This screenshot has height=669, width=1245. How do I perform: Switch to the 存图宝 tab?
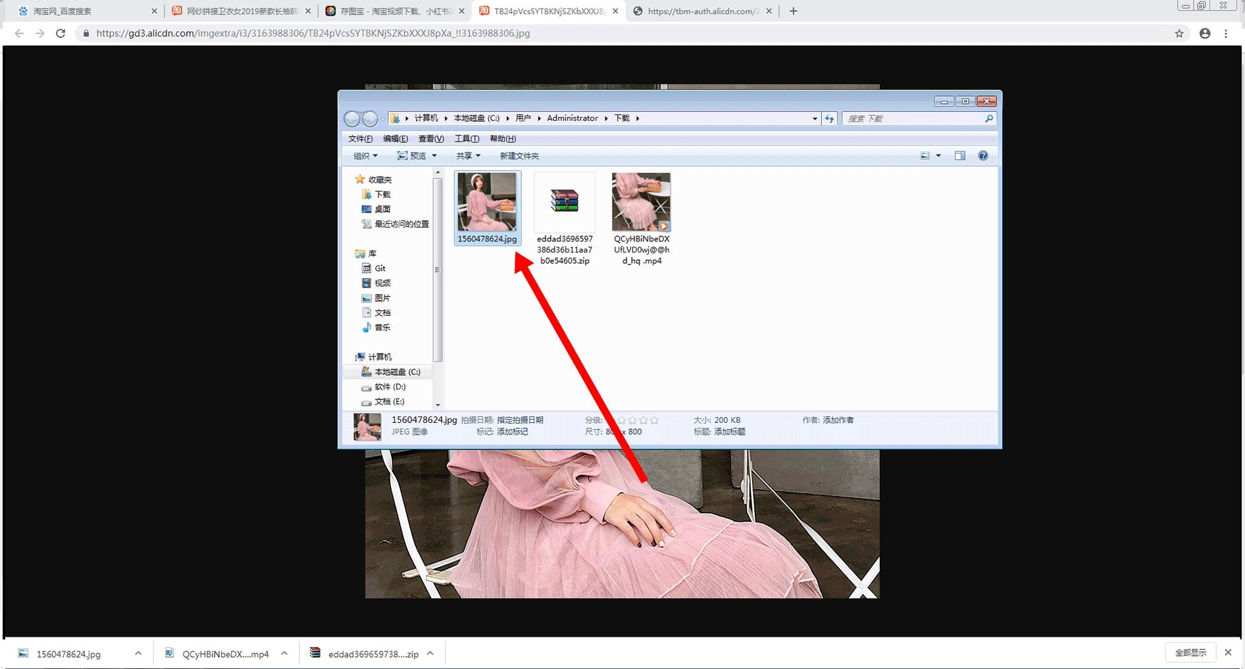395,11
